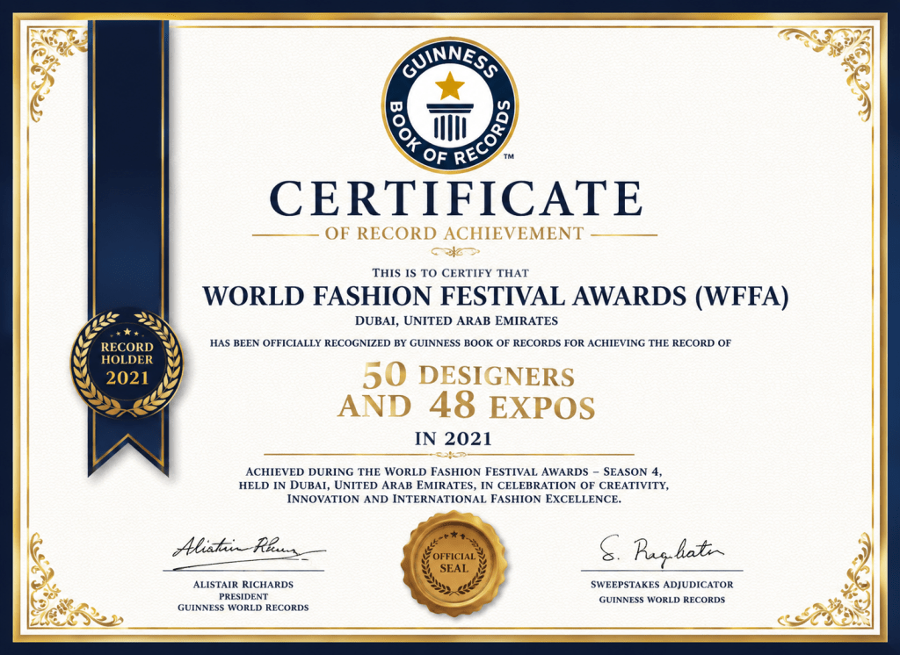This screenshot has height=655, width=900.
Task: Click the gold Official Seal emblem
Action: (x=454, y=563)
